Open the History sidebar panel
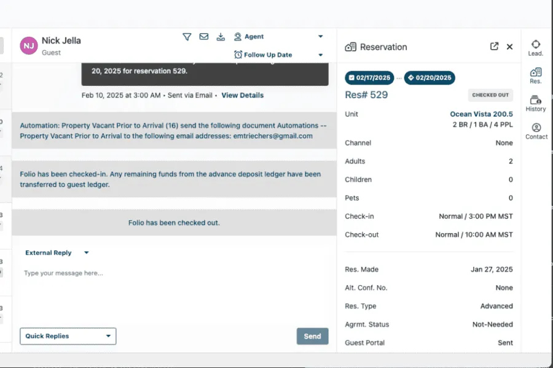 [x=536, y=103]
